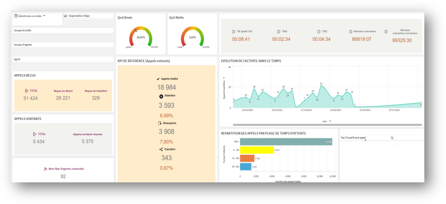Screen dimensions: 446x204
Task: Click the Dissuasion exit icon
Action: pos(160,123)
